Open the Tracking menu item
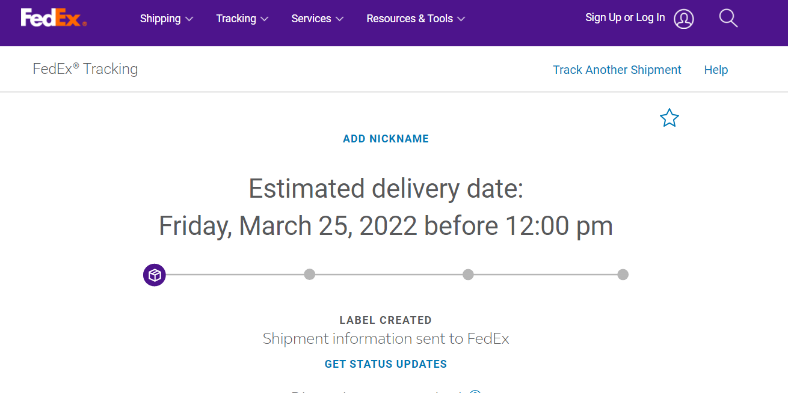The height and width of the screenshot is (393, 788). click(242, 19)
